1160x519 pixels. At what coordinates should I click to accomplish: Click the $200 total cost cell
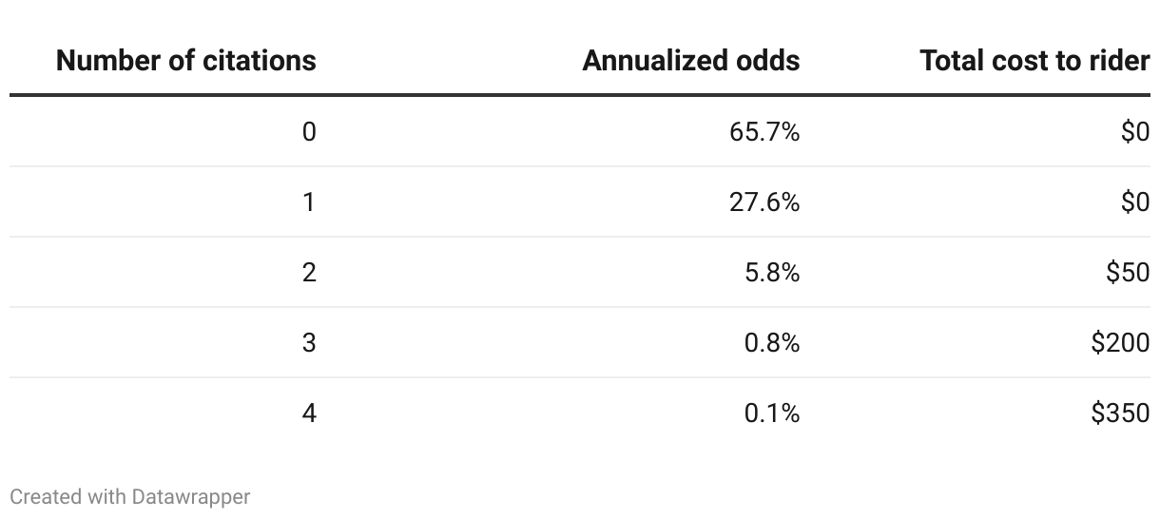[1121, 343]
